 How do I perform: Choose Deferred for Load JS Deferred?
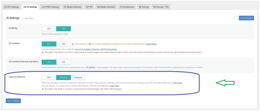click(63, 77)
